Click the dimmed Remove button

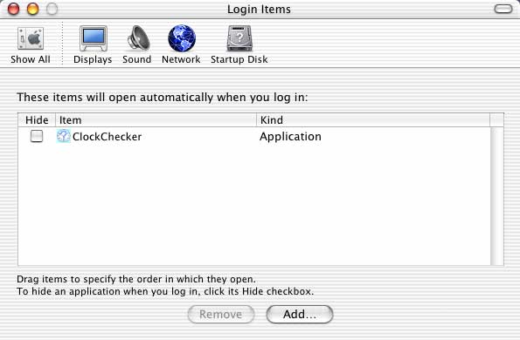(221, 314)
